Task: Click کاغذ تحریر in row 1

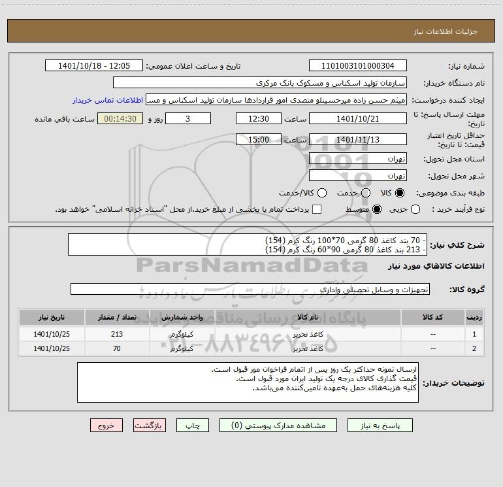Action: (308, 334)
